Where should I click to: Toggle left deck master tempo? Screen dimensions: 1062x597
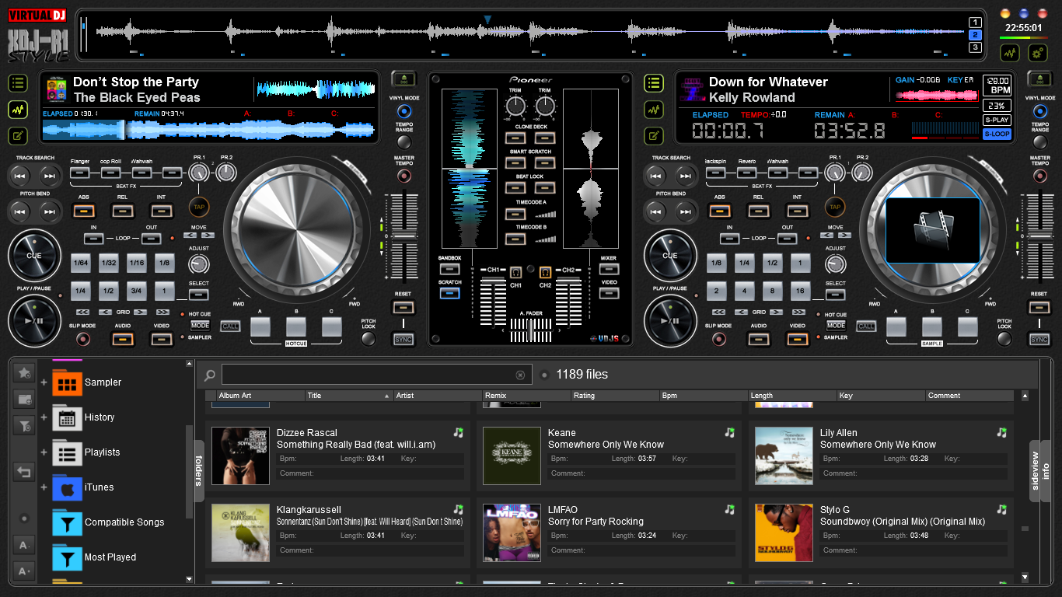[403, 176]
